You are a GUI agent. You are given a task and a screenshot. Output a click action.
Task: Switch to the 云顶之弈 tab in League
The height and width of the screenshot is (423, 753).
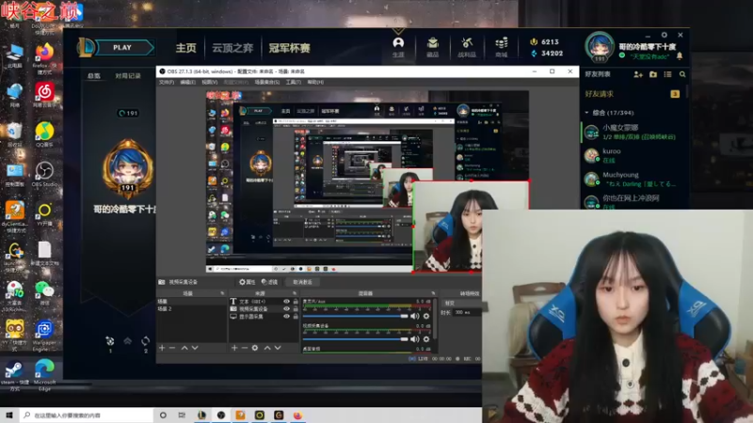[x=232, y=48]
